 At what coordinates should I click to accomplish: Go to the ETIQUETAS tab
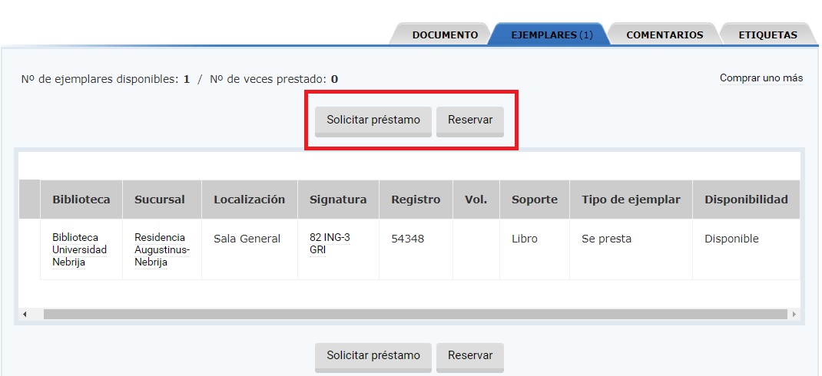(x=767, y=35)
